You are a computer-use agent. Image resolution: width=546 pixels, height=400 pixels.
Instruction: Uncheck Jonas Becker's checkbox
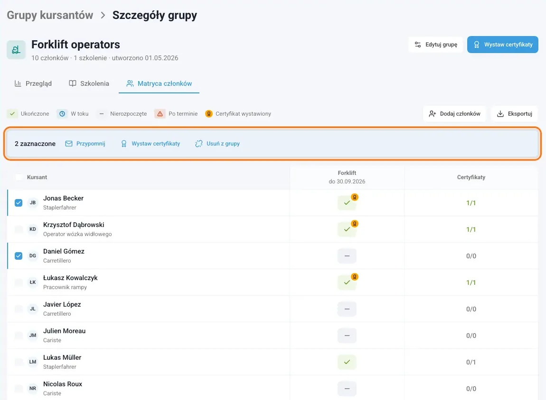coord(19,202)
